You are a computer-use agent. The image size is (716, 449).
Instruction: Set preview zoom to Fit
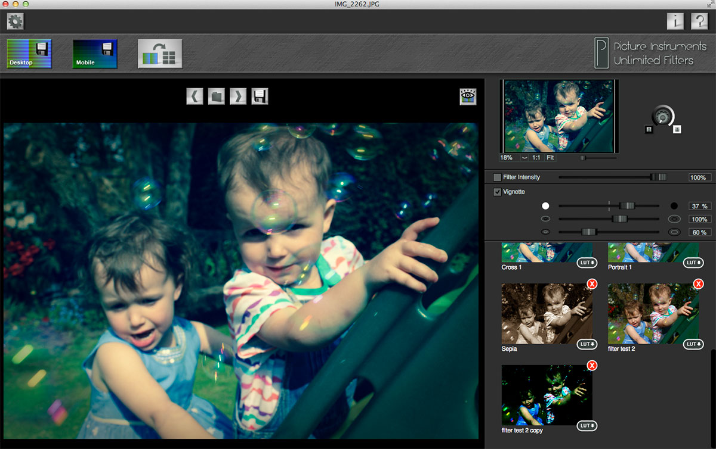click(x=550, y=158)
